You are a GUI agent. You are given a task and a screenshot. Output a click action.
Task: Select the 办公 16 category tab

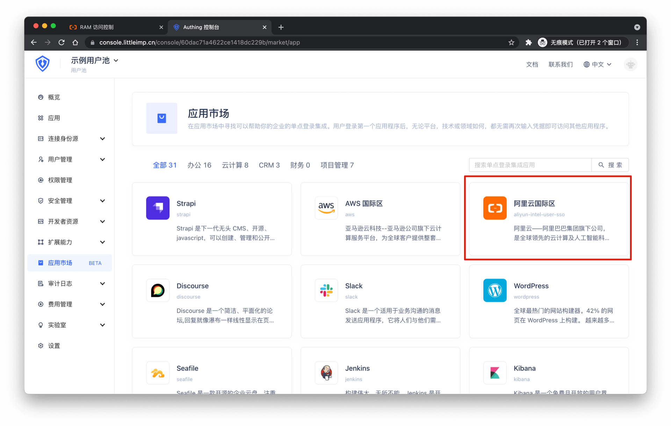pyautogui.click(x=199, y=165)
